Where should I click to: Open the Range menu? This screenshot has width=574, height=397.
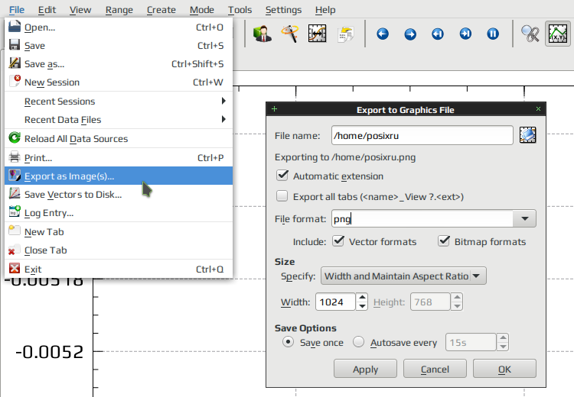(x=119, y=10)
